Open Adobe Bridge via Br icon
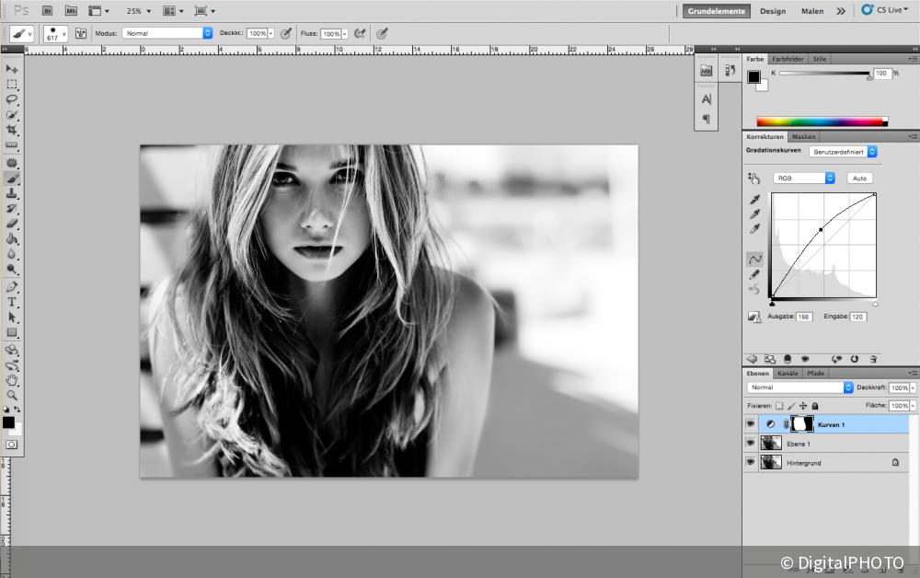Image resolution: width=920 pixels, height=578 pixels. point(48,11)
